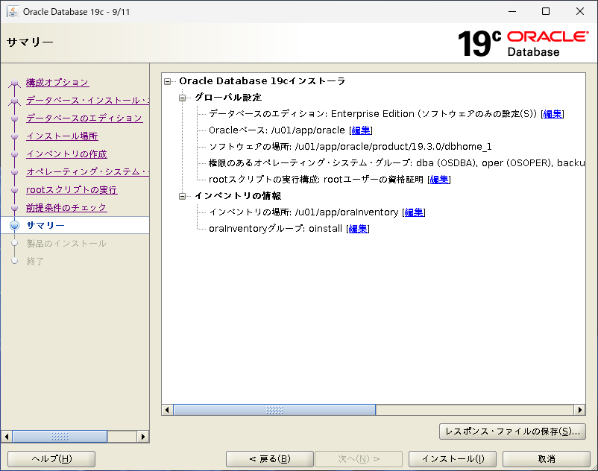Open the rootスクリプトの実行 step
598x471 pixels.
click(72, 190)
